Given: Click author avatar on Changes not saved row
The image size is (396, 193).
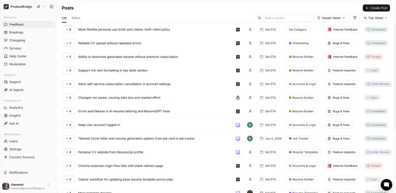Looking at the screenshot, I should [x=238, y=98].
